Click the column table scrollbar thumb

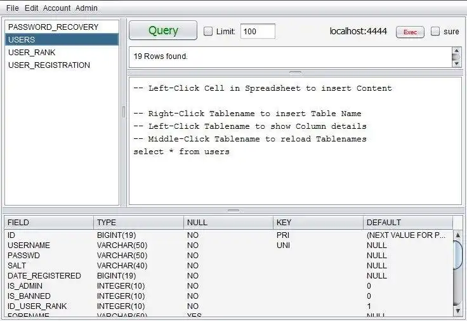[x=457, y=256]
